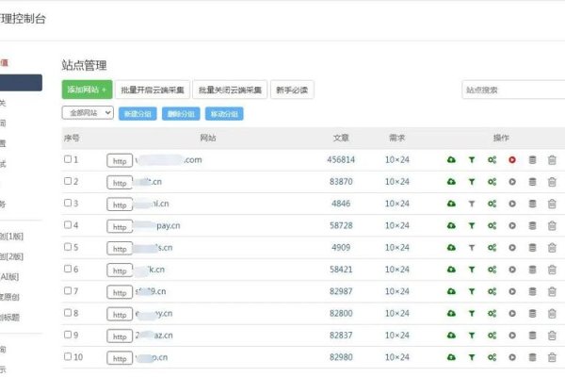This screenshot has height=377, width=565.
Task: Select the dark highlighted sidebar menu item
Action: click(x=21, y=83)
